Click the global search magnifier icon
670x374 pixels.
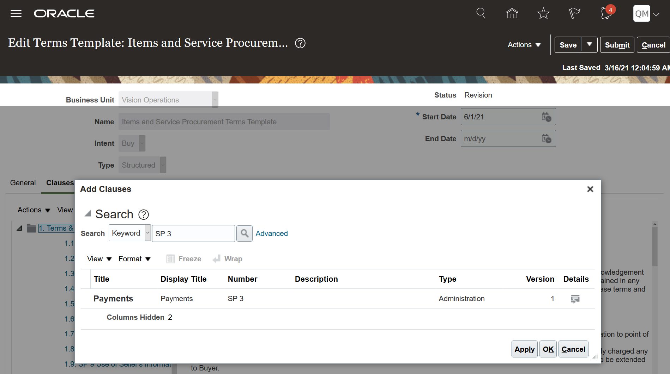tap(481, 13)
